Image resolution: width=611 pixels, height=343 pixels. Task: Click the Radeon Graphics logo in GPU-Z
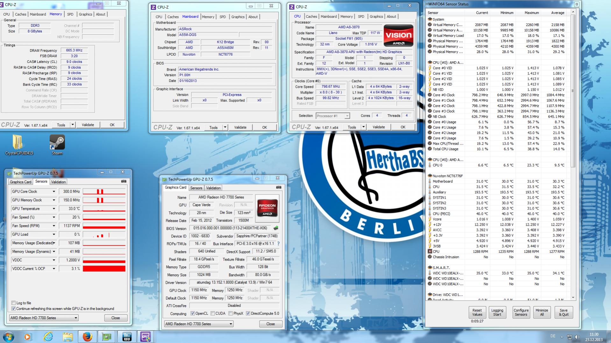coord(267,208)
